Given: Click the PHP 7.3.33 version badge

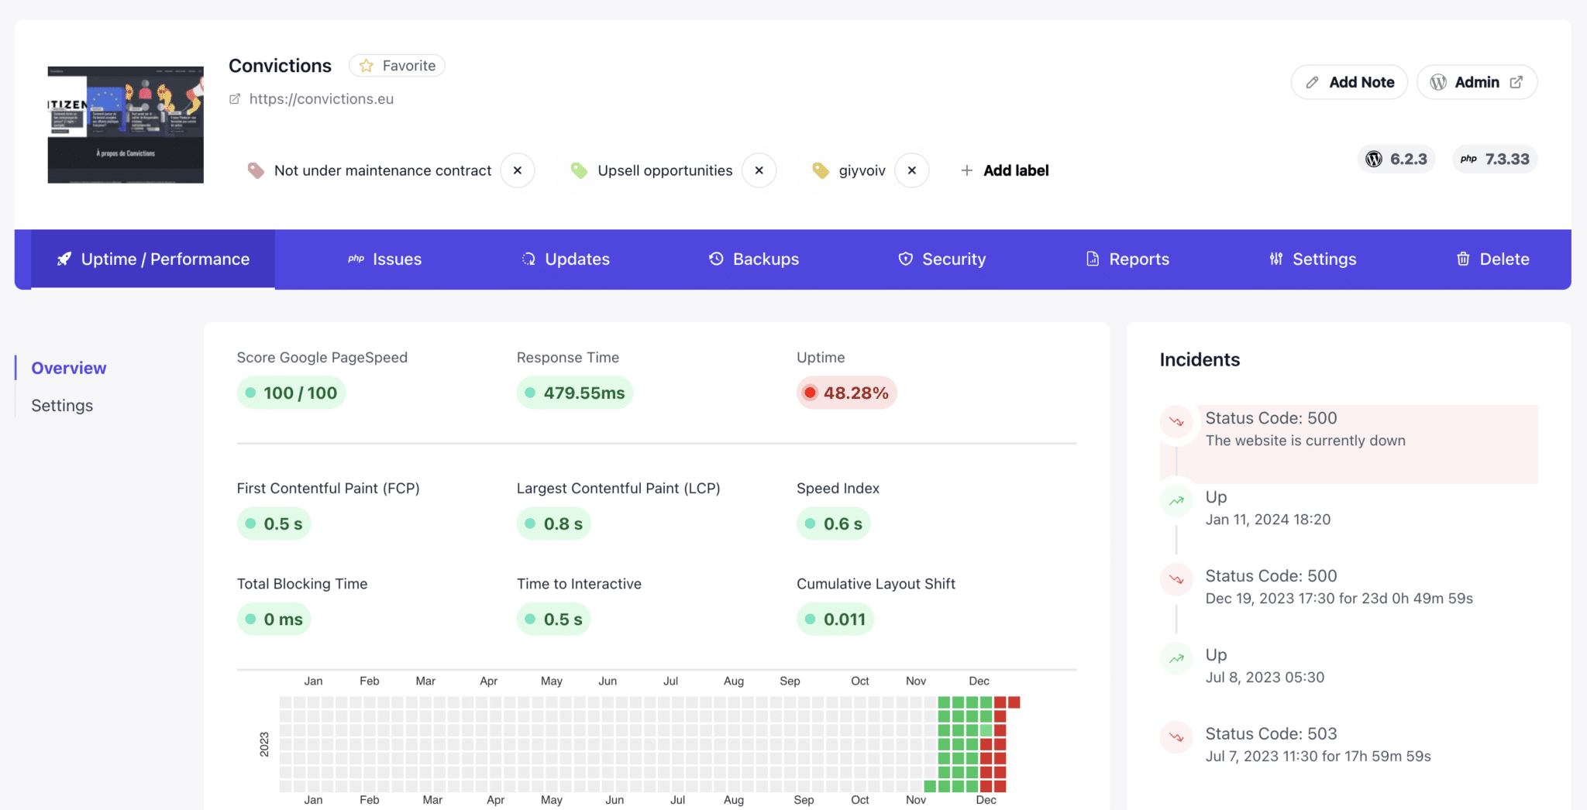Looking at the screenshot, I should 1495,159.
